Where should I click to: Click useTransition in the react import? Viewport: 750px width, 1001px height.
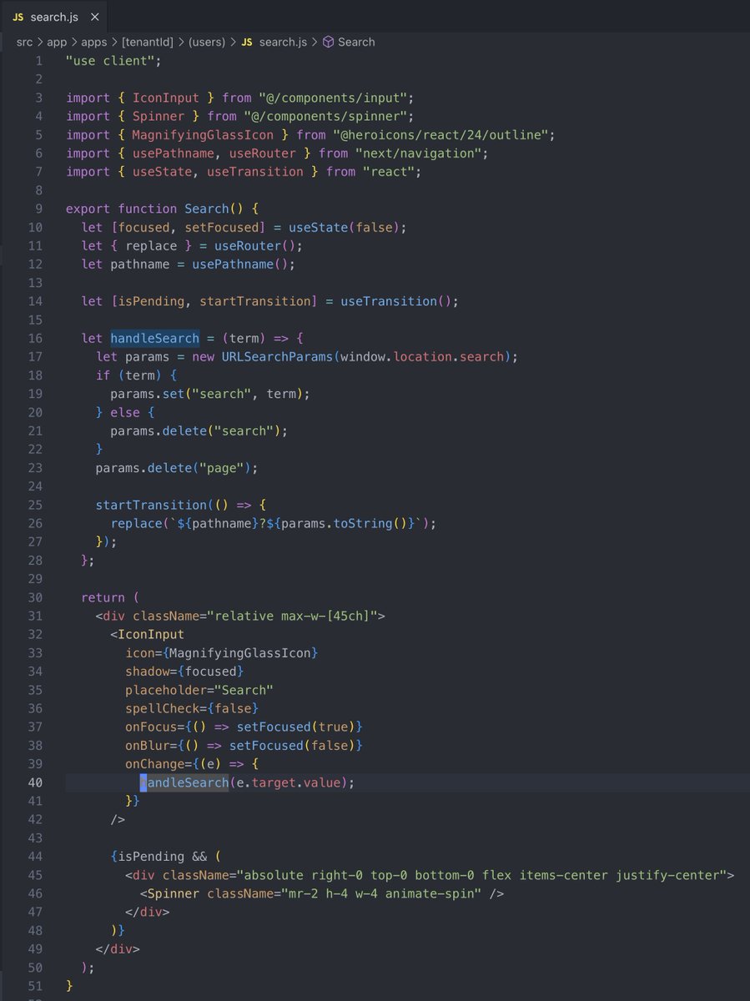pyautogui.click(x=255, y=171)
